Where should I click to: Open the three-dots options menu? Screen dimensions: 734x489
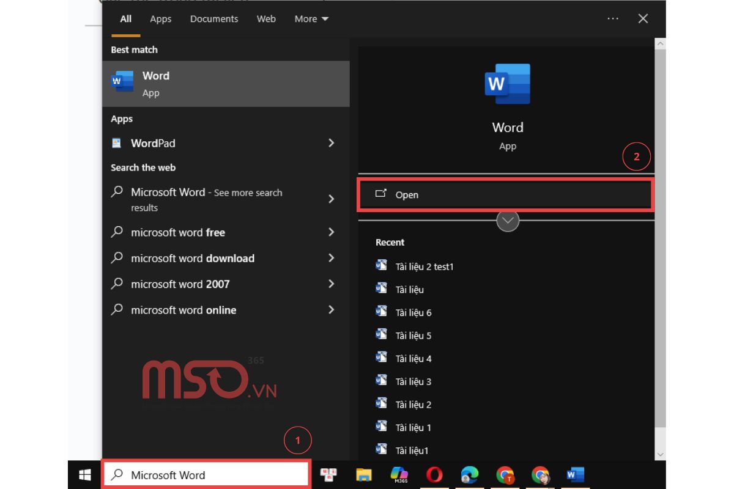tap(613, 19)
